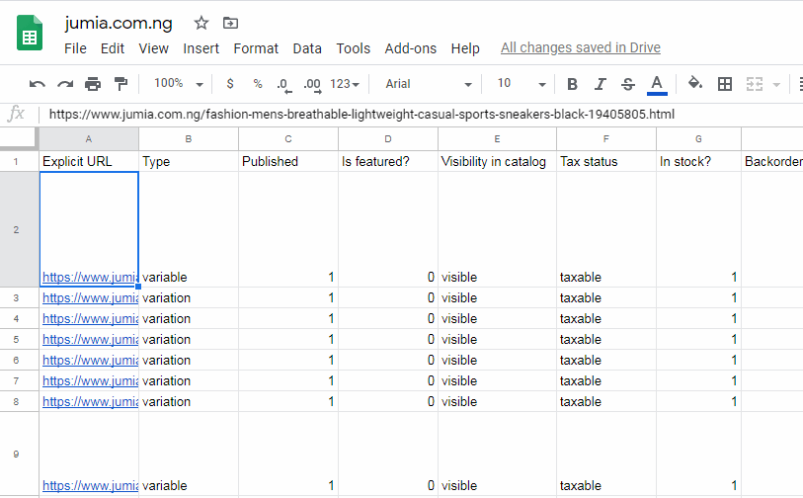Increase decimal places
This screenshot has width=803, height=498.
point(312,85)
